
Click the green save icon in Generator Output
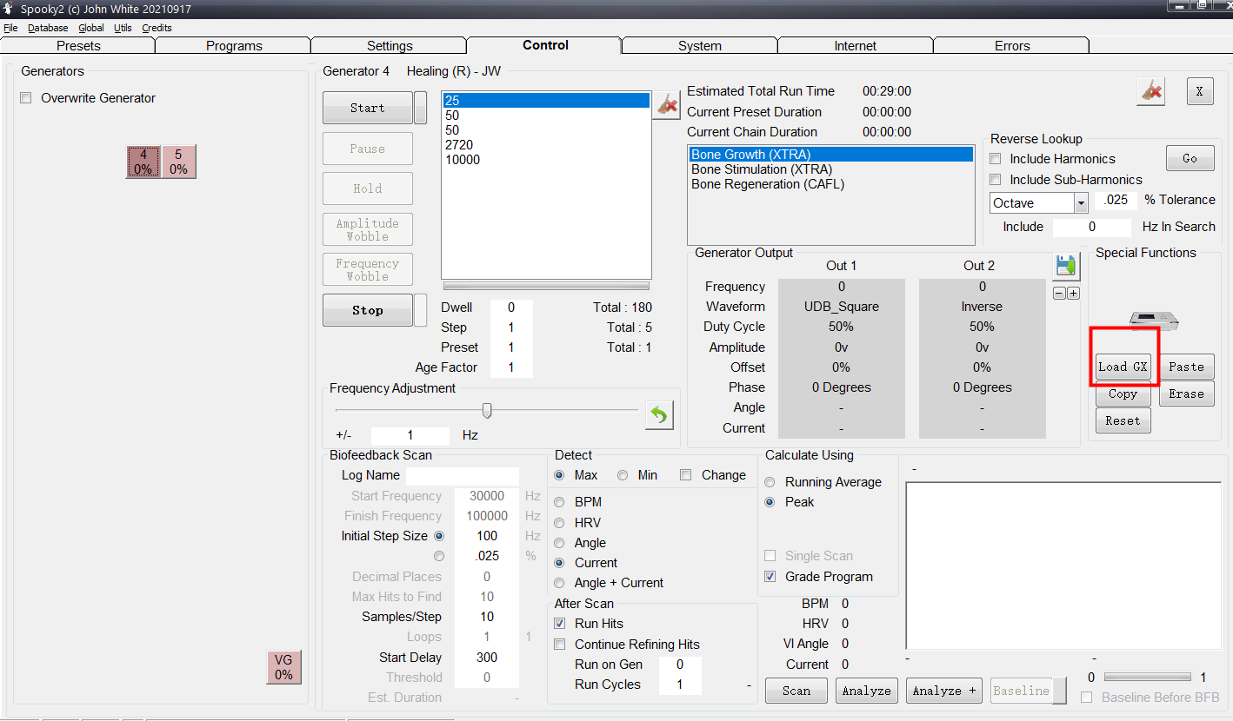[x=1065, y=267]
